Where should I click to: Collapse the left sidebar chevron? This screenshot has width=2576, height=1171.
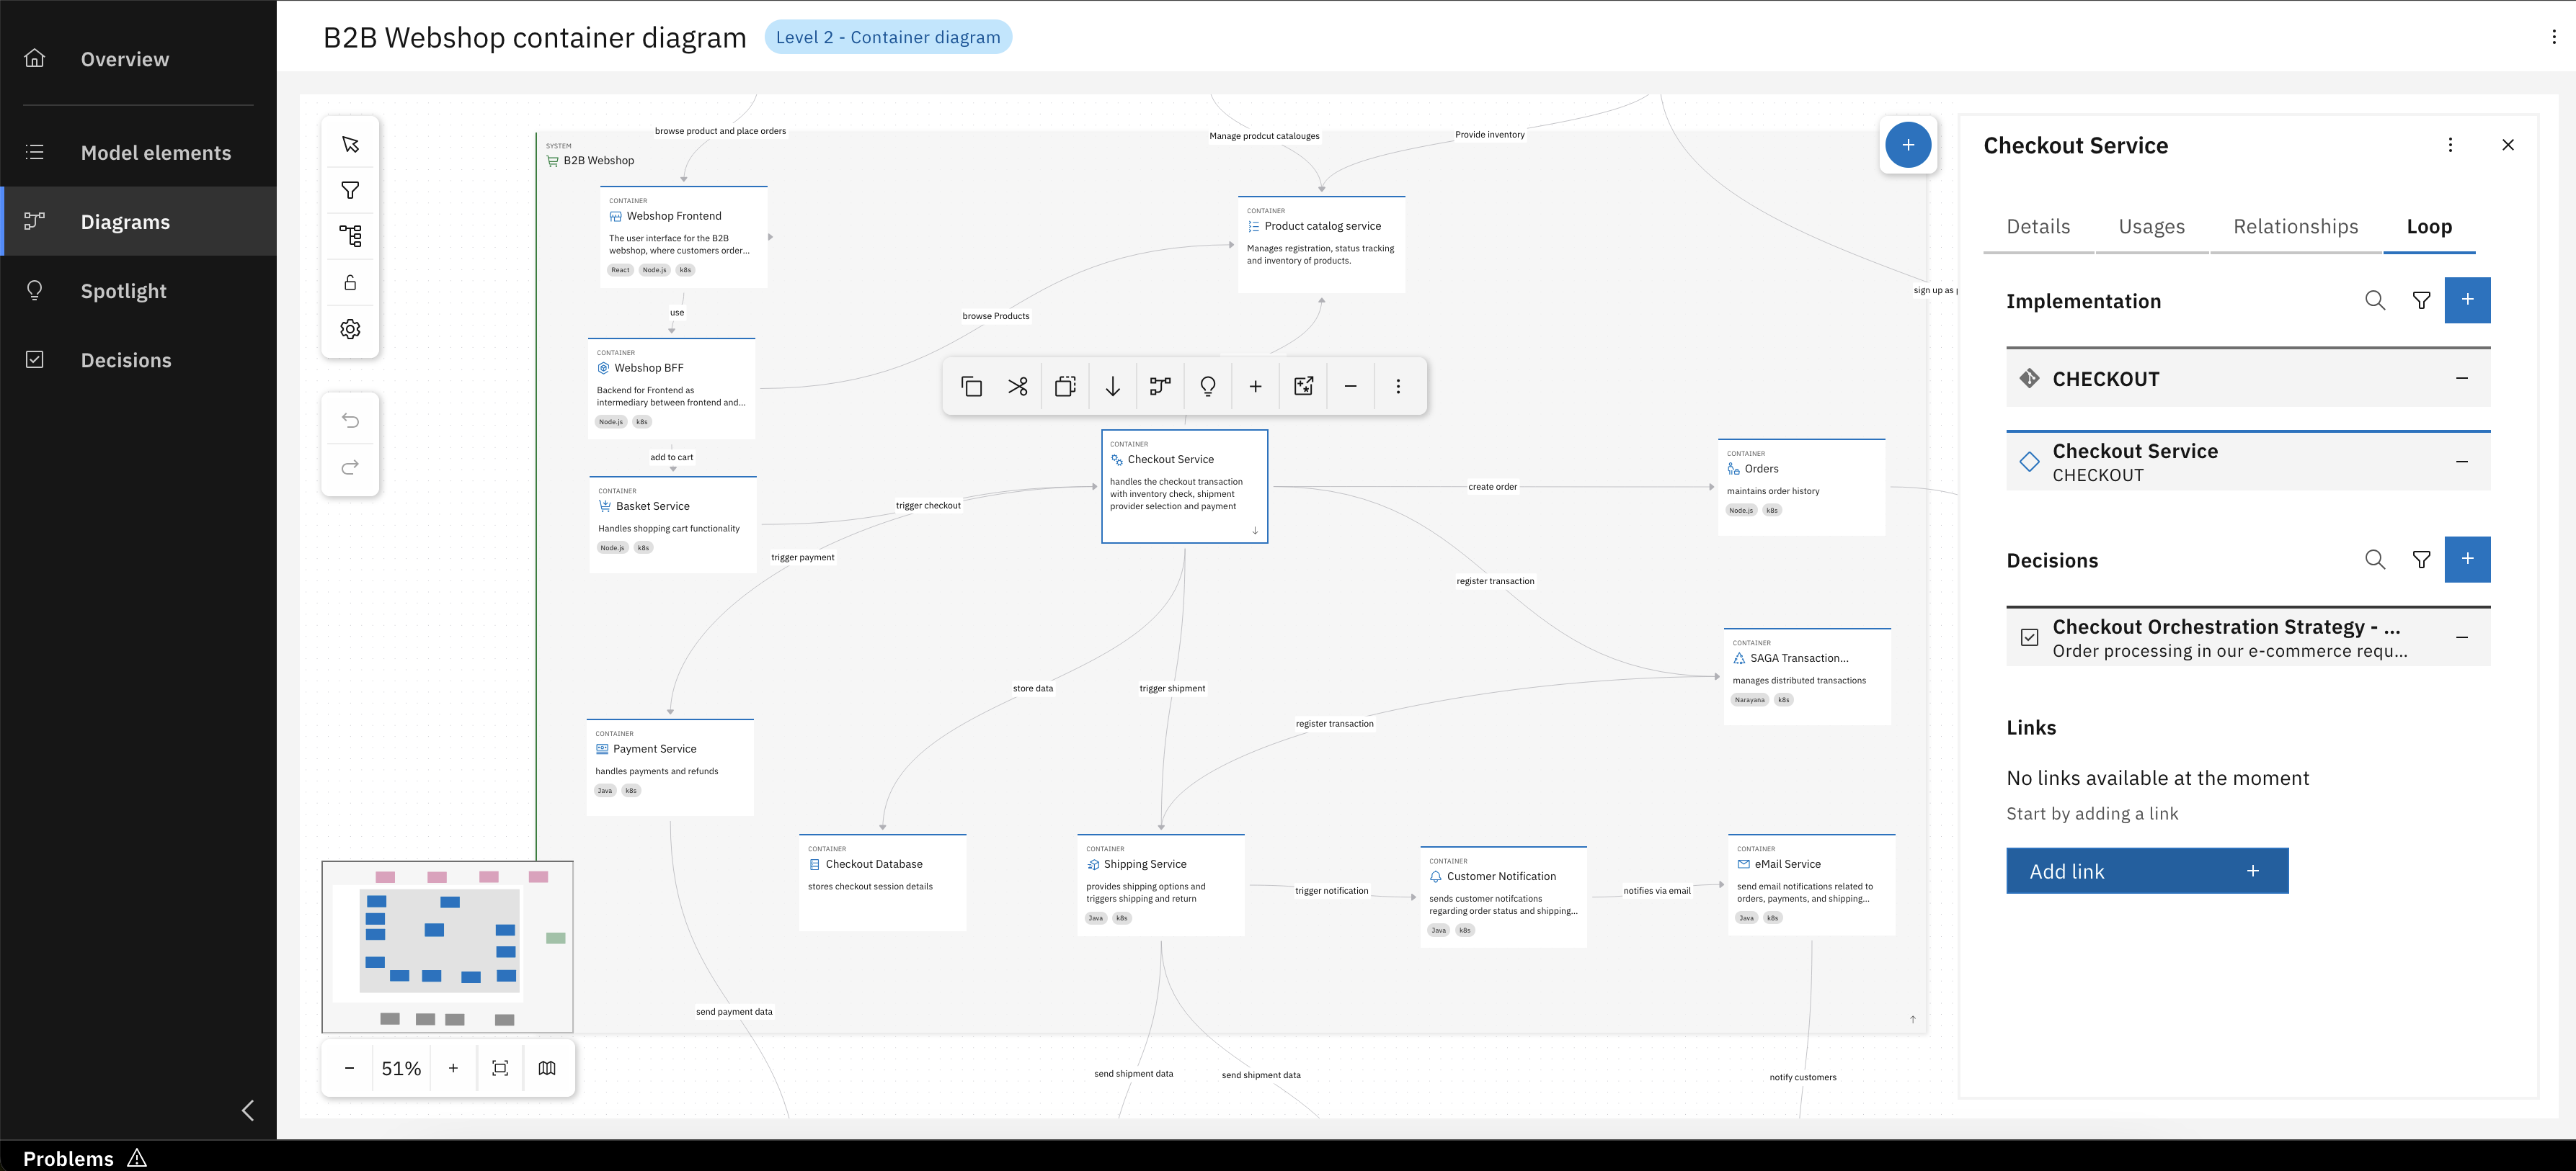click(x=248, y=1110)
